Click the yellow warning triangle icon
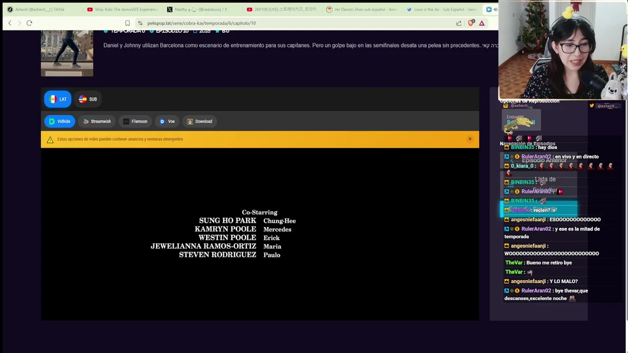 (x=50, y=140)
